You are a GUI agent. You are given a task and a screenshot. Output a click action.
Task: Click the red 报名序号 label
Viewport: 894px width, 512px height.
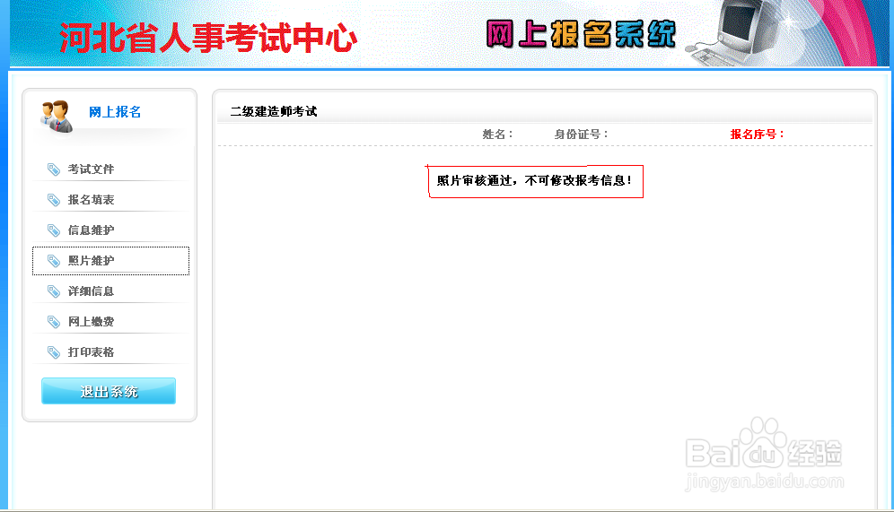pos(758,135)
